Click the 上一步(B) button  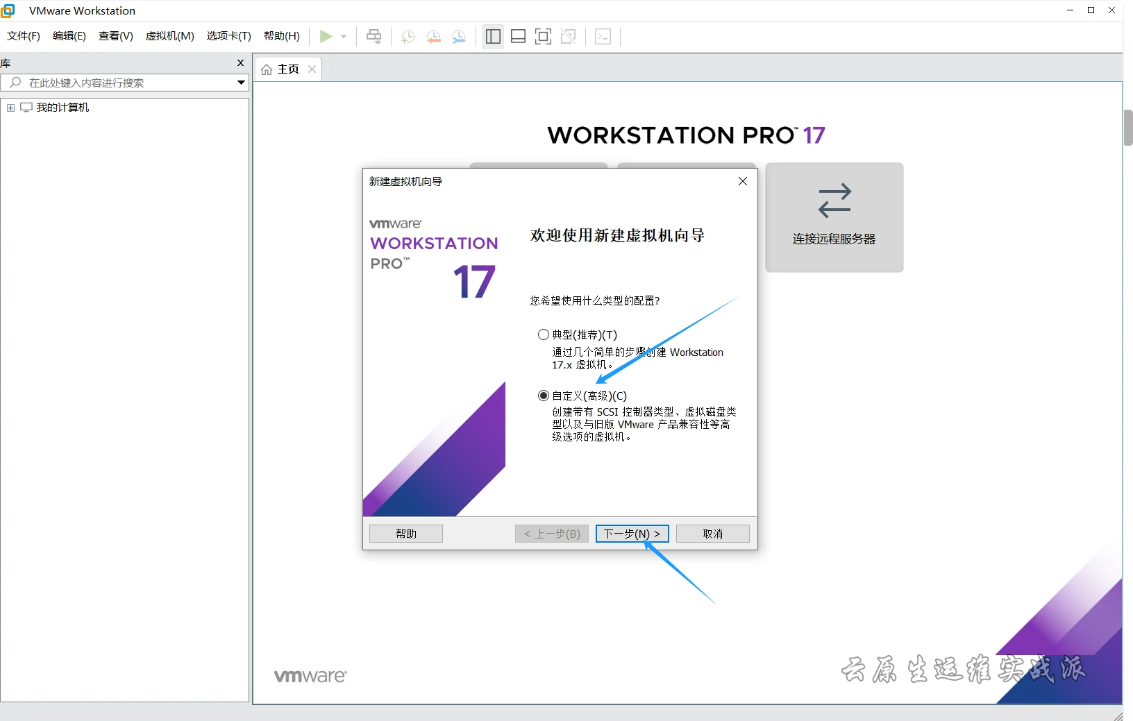click(552, 534)
